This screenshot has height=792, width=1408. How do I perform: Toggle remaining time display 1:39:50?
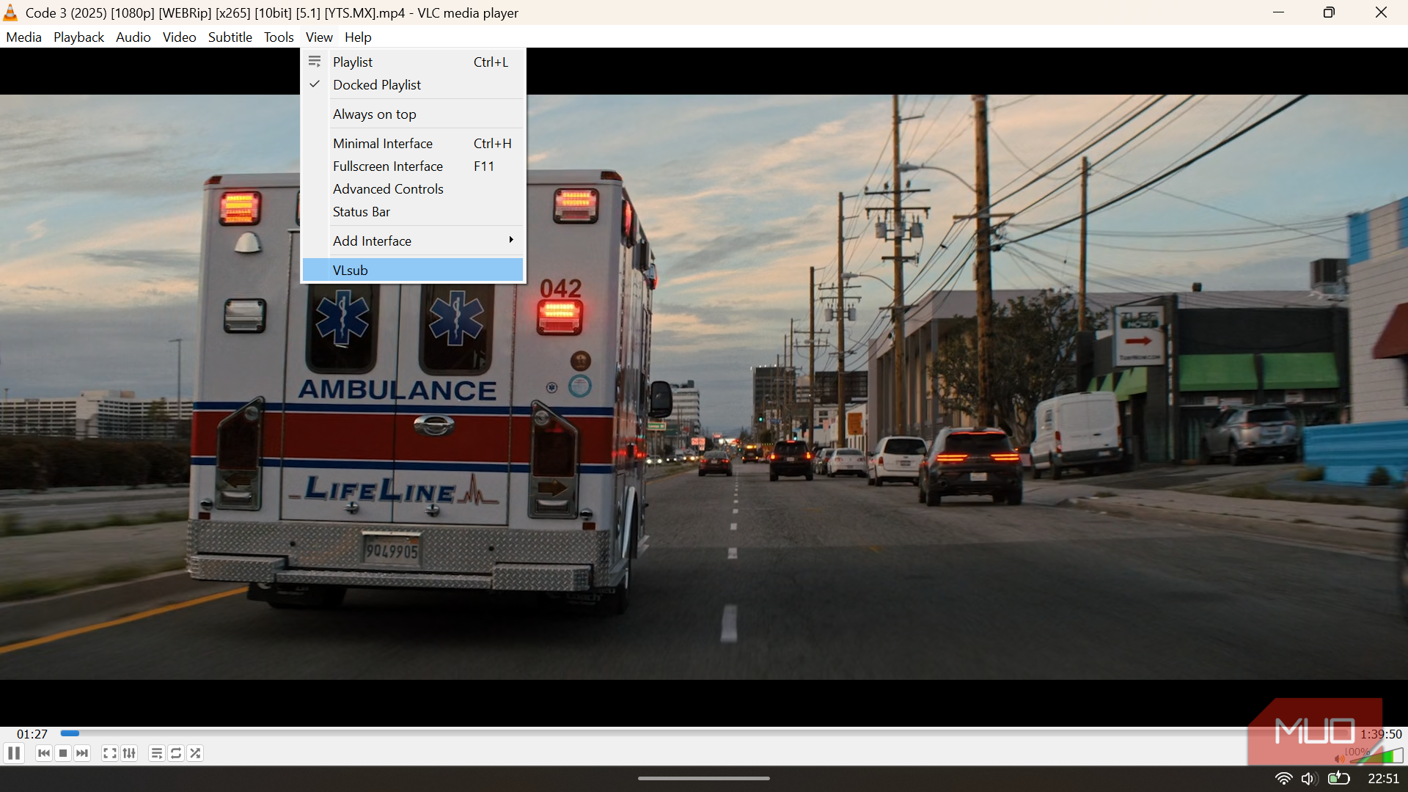1381,734
